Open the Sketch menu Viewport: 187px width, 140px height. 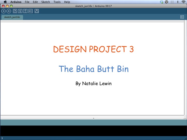click(45, 2)
